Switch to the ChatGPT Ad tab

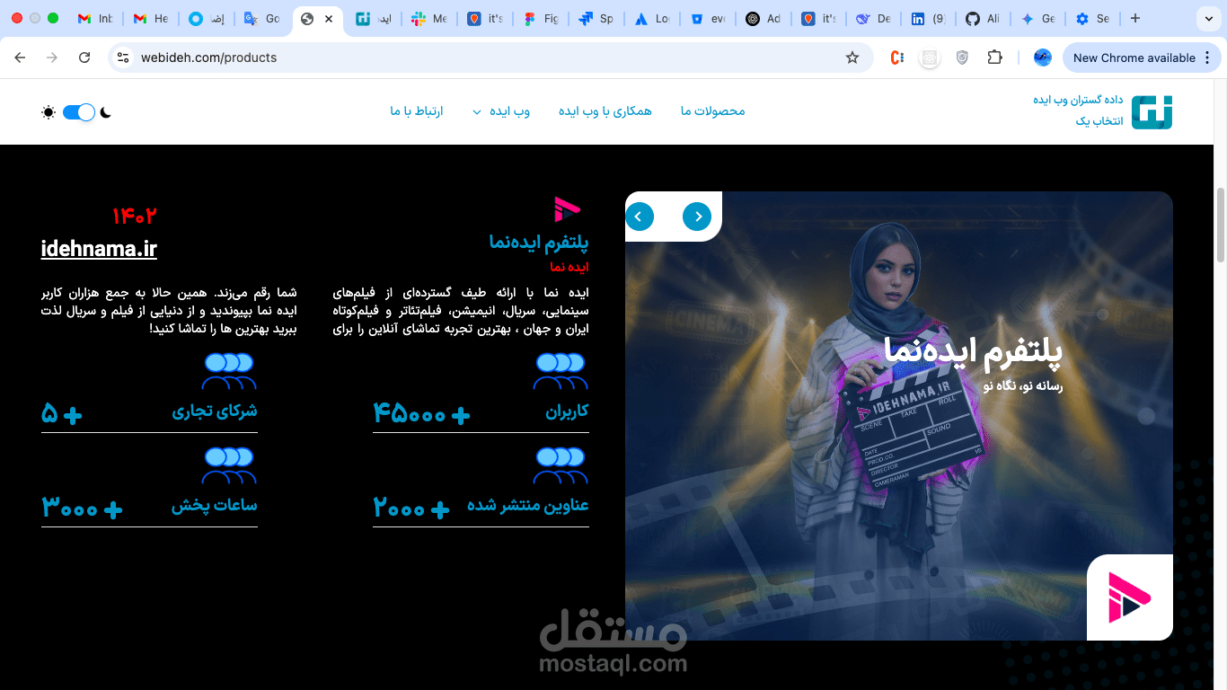click(x=763, y=19)
